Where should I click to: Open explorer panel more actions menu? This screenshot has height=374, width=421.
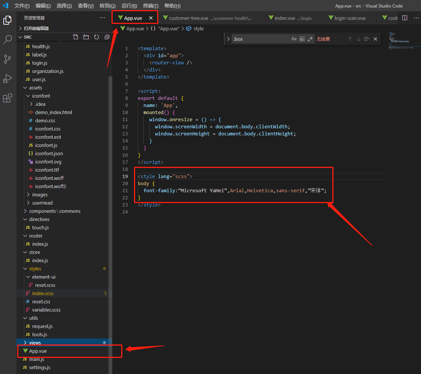click(103, 18)
